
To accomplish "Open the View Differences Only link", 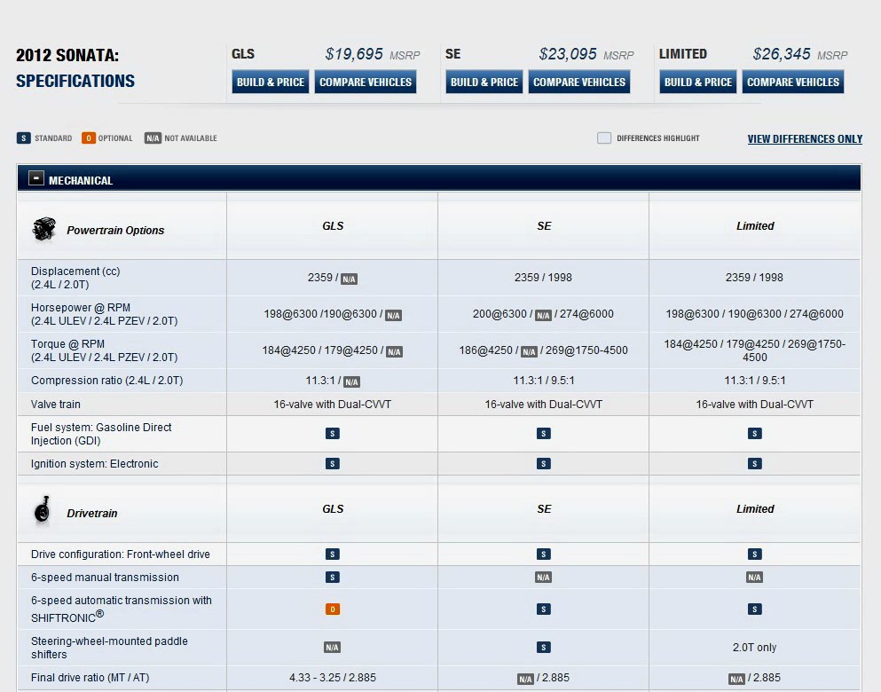I will pyautogui.click(x=805, y=139).
